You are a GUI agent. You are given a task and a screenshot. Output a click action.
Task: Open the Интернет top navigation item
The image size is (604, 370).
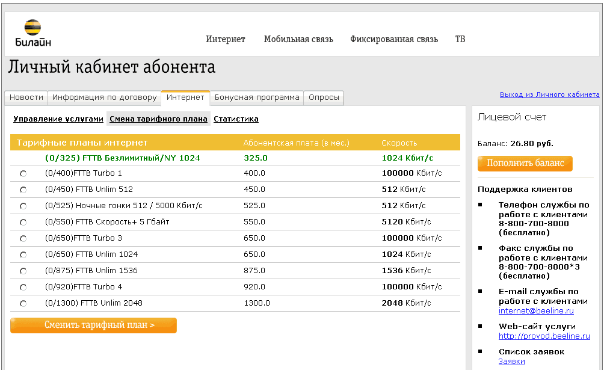coord(226,39)
